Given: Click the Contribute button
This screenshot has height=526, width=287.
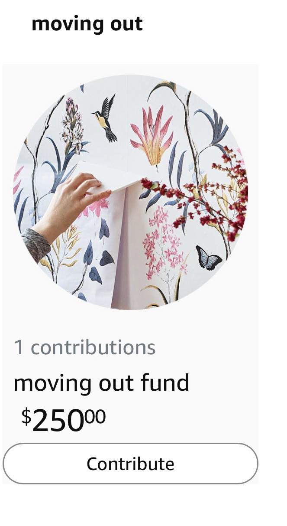Looking at the screenshot, I should (x=130, y=464).
